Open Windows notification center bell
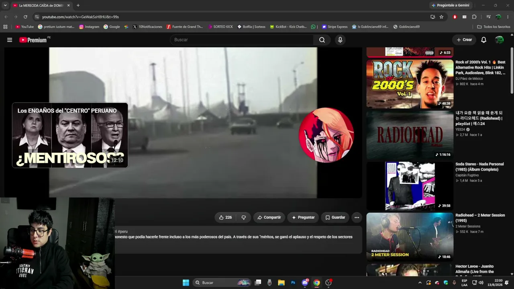The height and width of the screenshot is (289, 514). 507,283
